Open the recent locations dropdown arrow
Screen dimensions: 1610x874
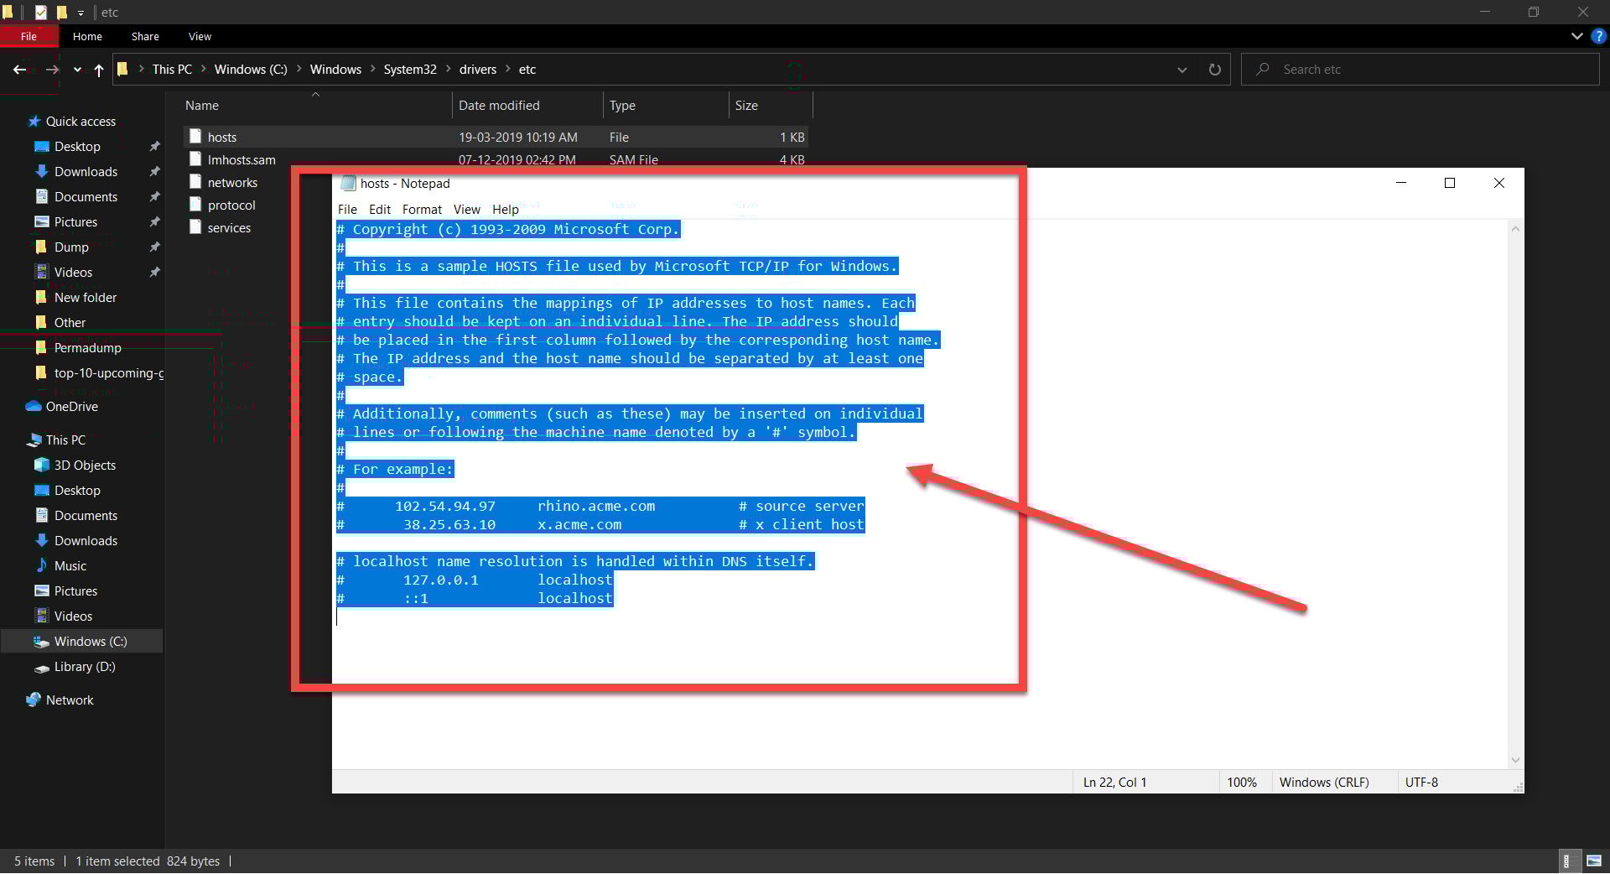[77, 70]
